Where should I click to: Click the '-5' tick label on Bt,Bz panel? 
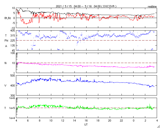click(14, 23)
